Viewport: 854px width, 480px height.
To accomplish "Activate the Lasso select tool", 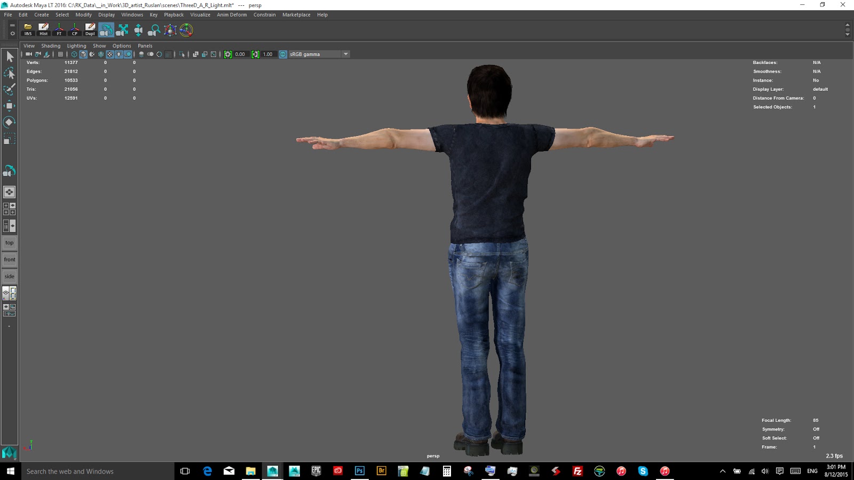I will click(10, 73).
